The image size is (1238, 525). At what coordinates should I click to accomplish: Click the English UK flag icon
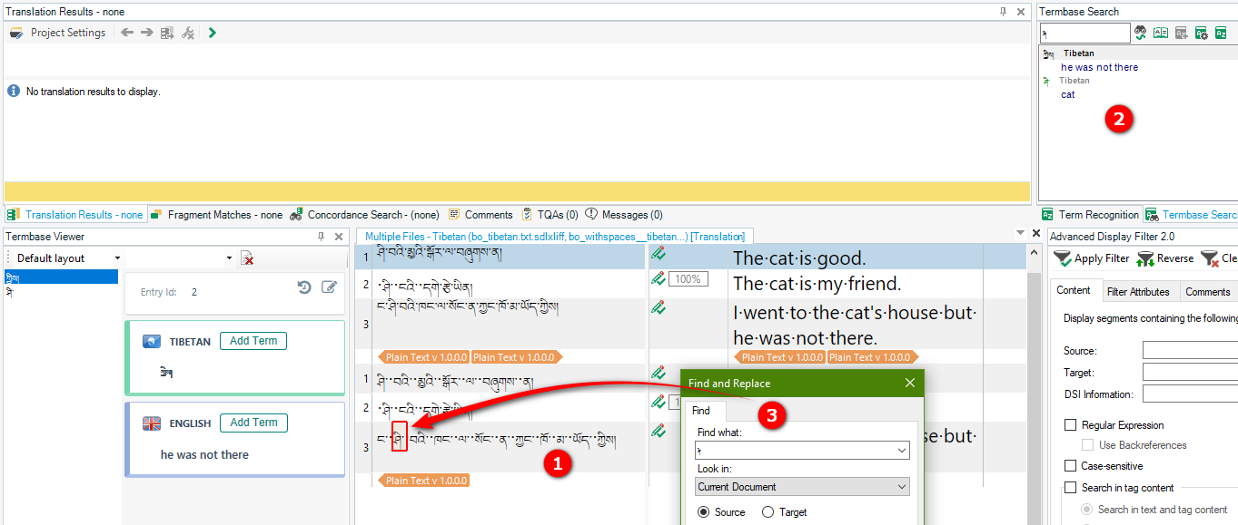pos(152,423)
